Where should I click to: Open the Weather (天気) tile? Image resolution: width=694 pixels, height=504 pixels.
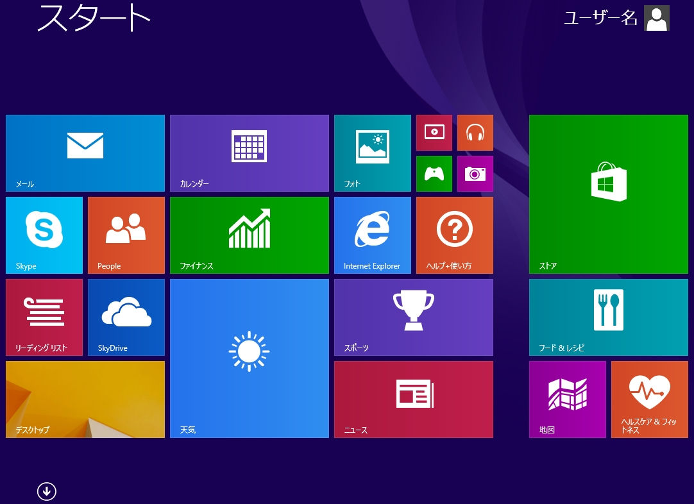point(249,358)
